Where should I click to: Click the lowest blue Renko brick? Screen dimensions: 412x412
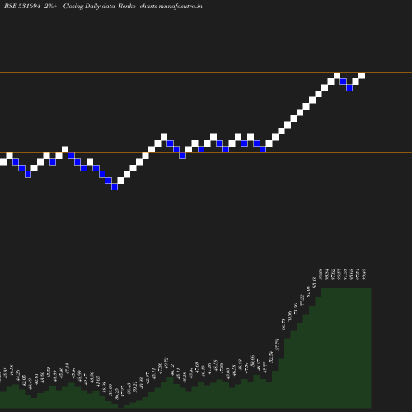[x=115, y=187]
